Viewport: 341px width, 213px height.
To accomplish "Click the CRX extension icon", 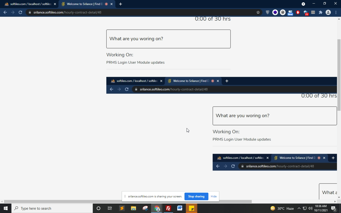I will [x=313, y=12].
